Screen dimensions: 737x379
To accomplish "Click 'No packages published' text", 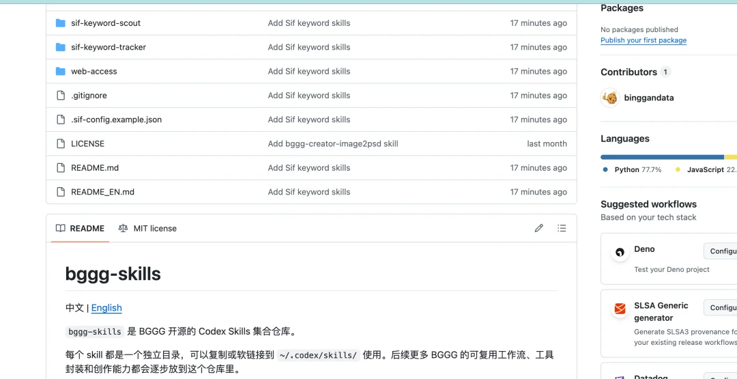I will [639, 29].
